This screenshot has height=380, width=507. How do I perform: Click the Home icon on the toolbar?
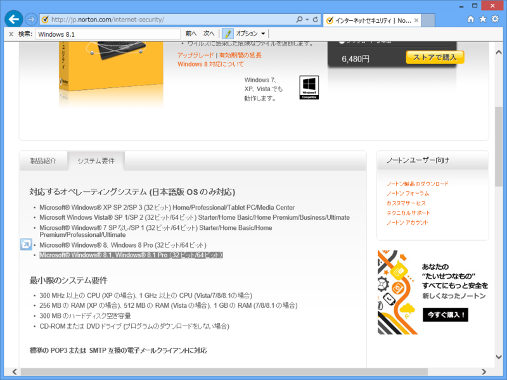470,18
